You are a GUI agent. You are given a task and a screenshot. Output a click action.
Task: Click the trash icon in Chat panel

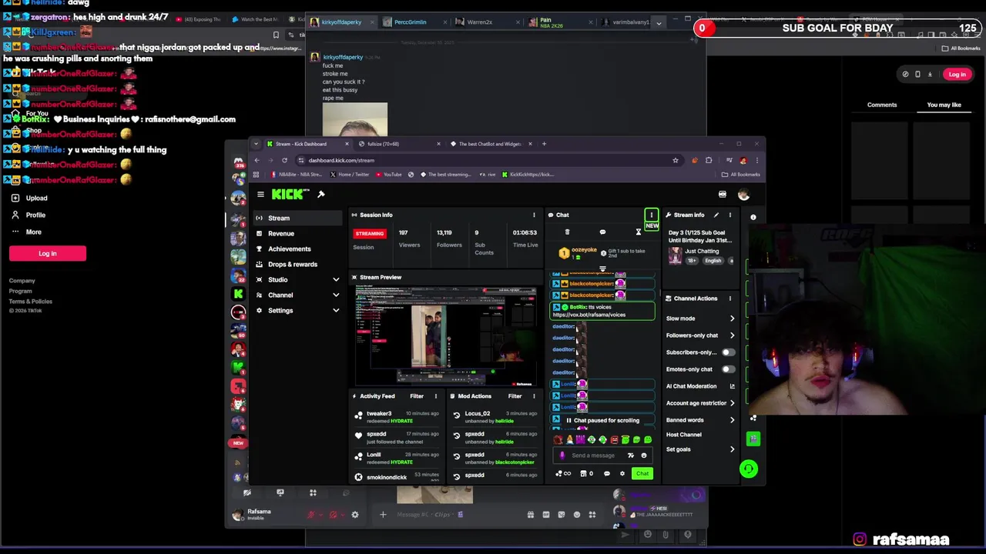tap(567, 232)
